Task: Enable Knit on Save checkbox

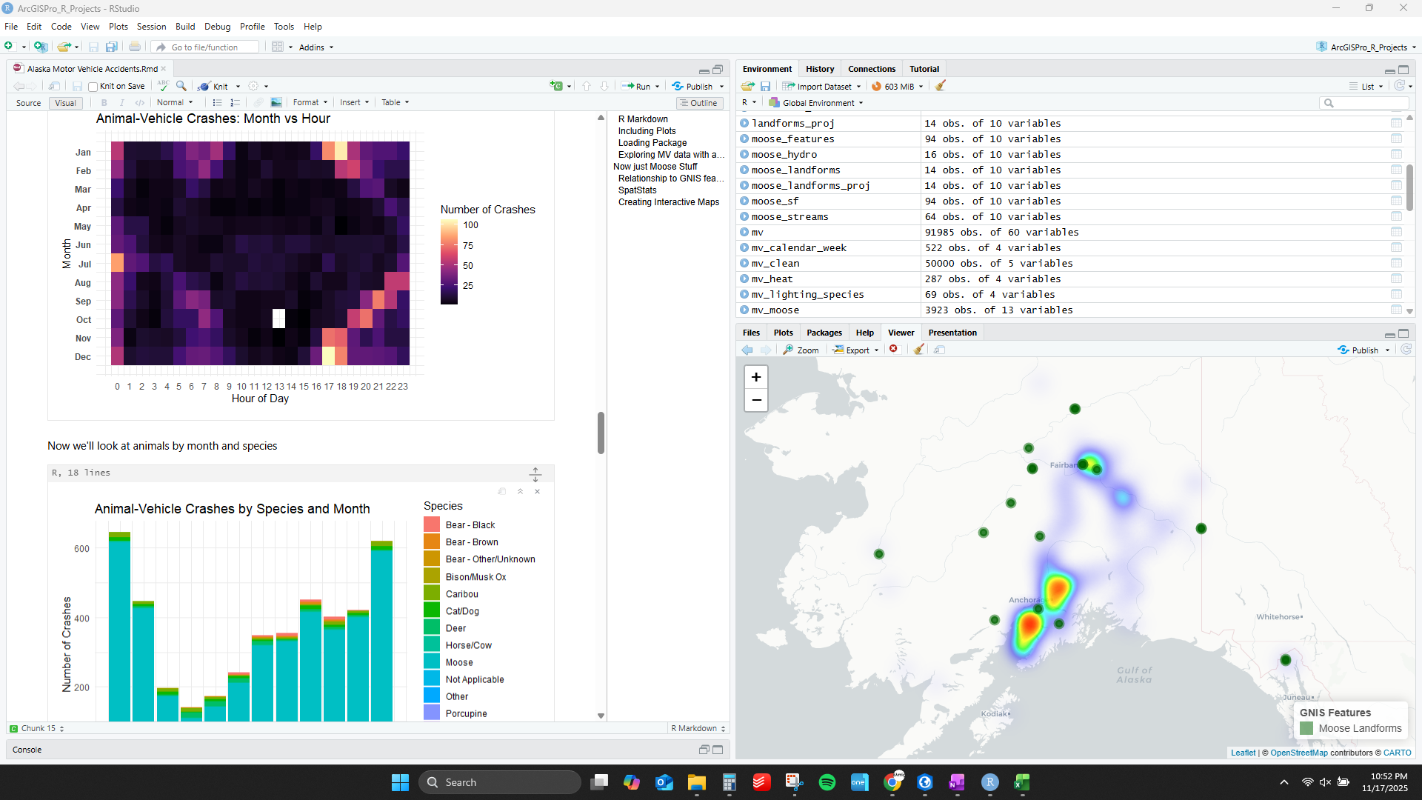Action: point(93,87)
